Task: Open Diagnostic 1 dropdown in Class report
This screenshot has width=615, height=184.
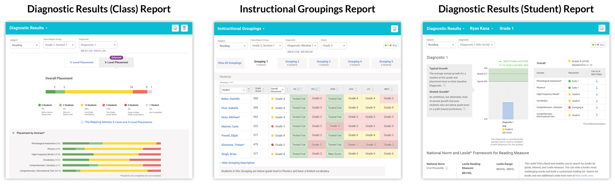Action: pos(98,45)
